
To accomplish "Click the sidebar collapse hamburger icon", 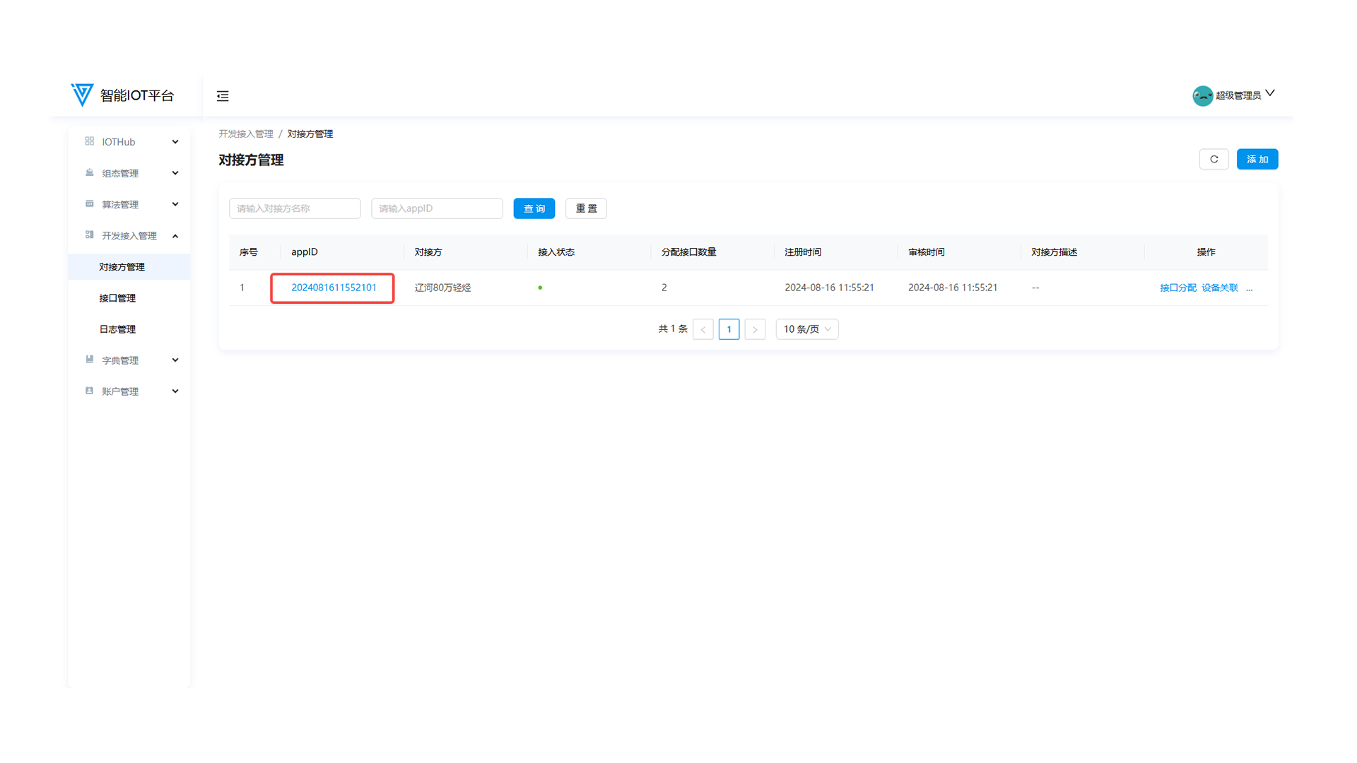I will (x=223, y=96).
